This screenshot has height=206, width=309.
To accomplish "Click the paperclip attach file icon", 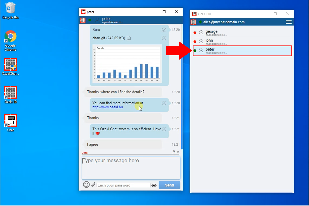I will coord(93,185).
